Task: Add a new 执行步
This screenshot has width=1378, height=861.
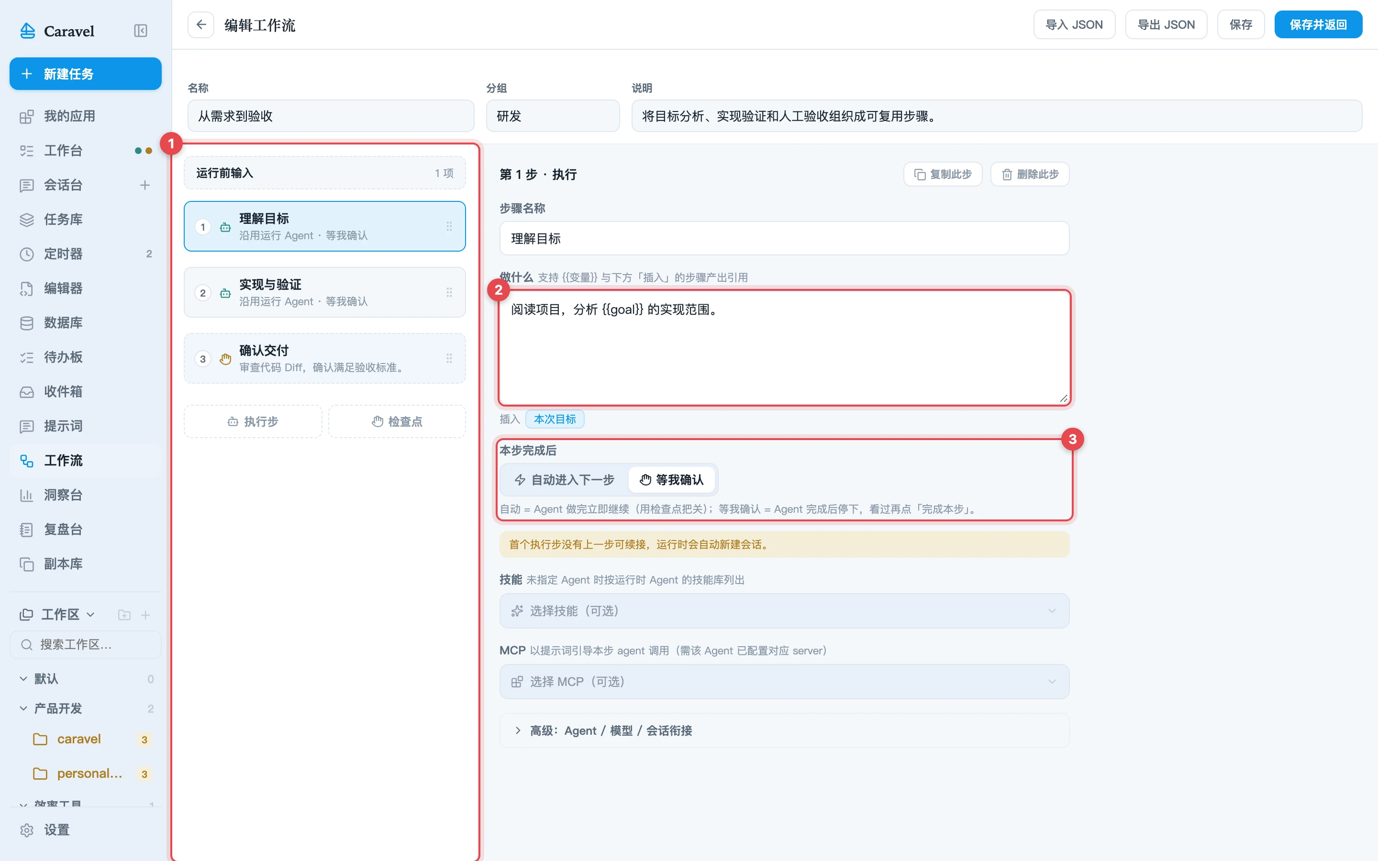Action: (x=253, y=421)
